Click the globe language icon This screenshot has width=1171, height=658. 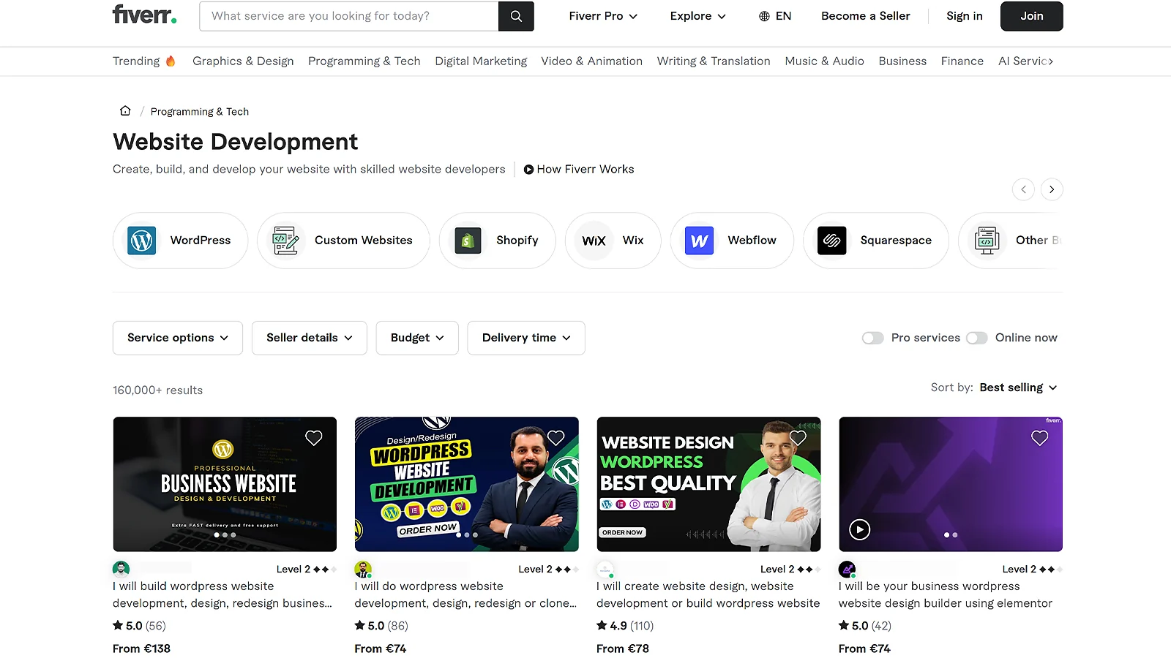click(764, 16)
